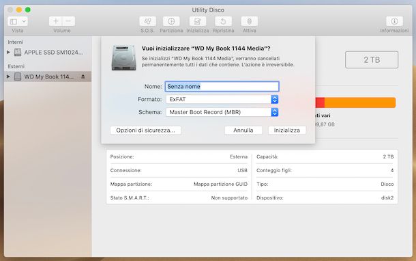Eject the WD My Book drive

83,77
